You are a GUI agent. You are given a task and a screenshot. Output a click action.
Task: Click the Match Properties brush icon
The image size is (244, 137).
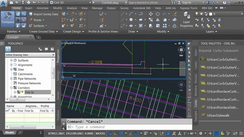click(x=174, y=14)
